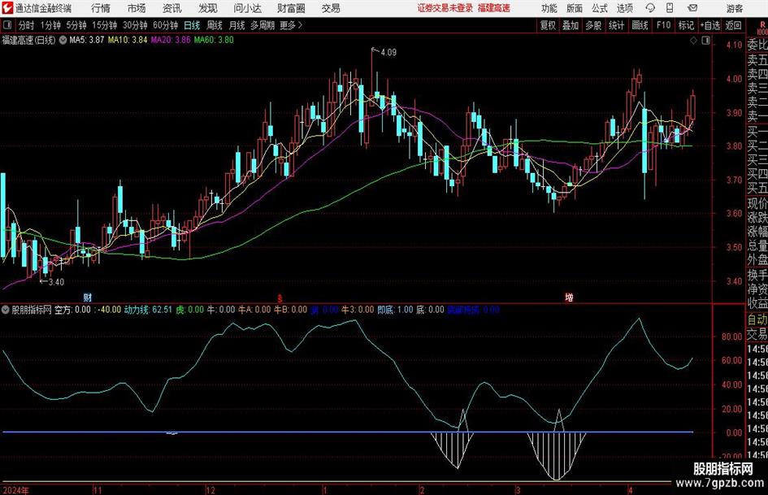Image resolution: width=768 pixels, height=495 pixels.
Task: Click the 2024年 date axis label
Action: tap(15, 489)
